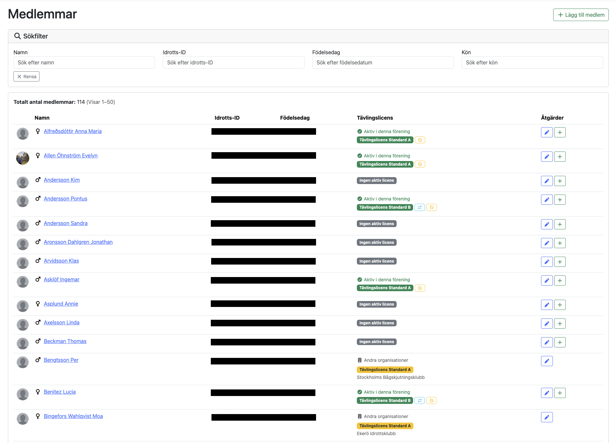This screenshot has width=616, height=443.
Task: Click Tävlingslicens Standard A badge for Bengtsson Per
Action: point(384,370)
